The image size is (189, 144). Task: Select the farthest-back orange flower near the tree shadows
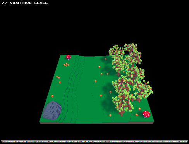click(105, 59)
